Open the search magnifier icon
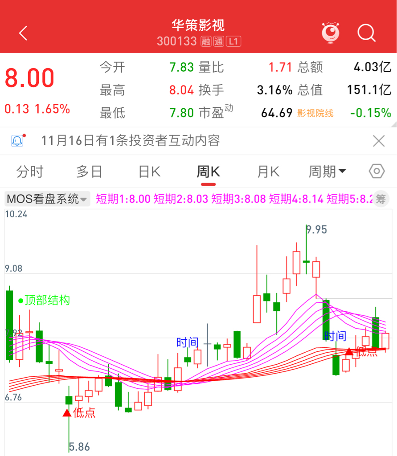Image resolution: width=397 pixels, height=456 pixels. click(x=366, y=33)
